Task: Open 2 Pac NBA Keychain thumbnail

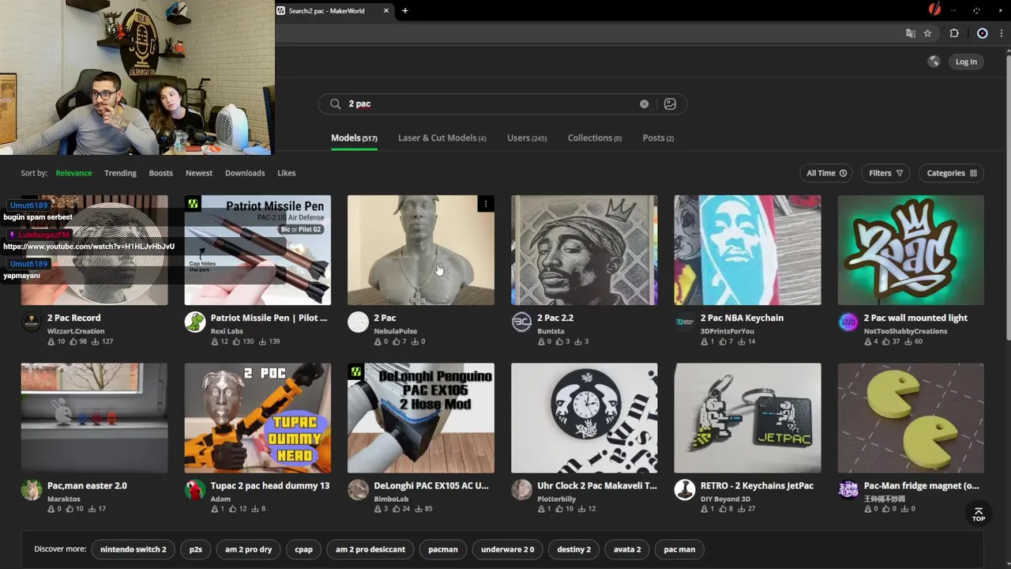Action: pos(747,250)
